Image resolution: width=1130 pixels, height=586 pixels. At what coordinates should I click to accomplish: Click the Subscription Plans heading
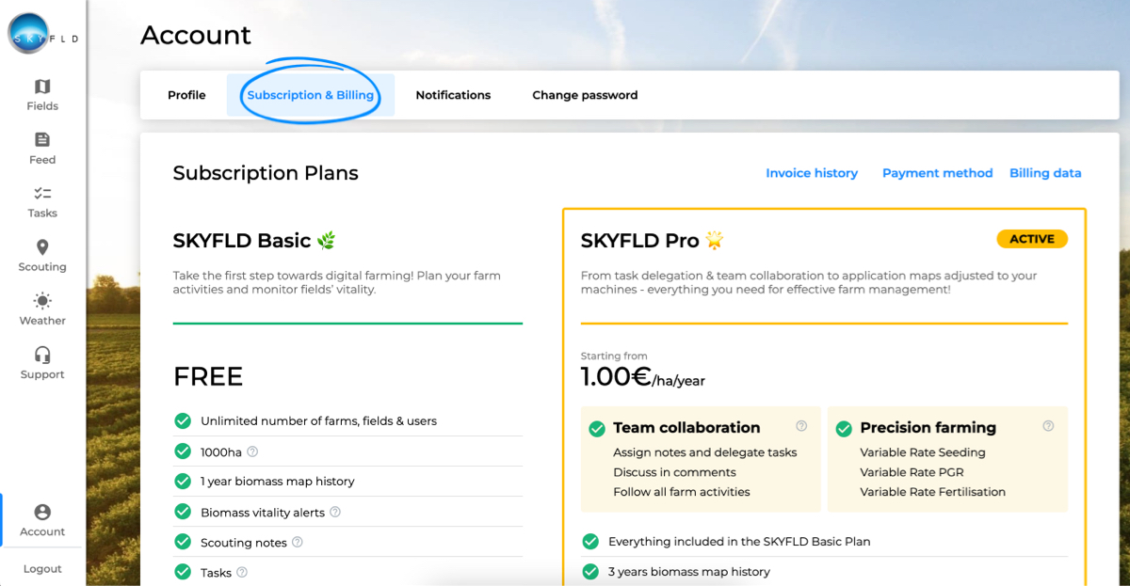click(266, 173)
